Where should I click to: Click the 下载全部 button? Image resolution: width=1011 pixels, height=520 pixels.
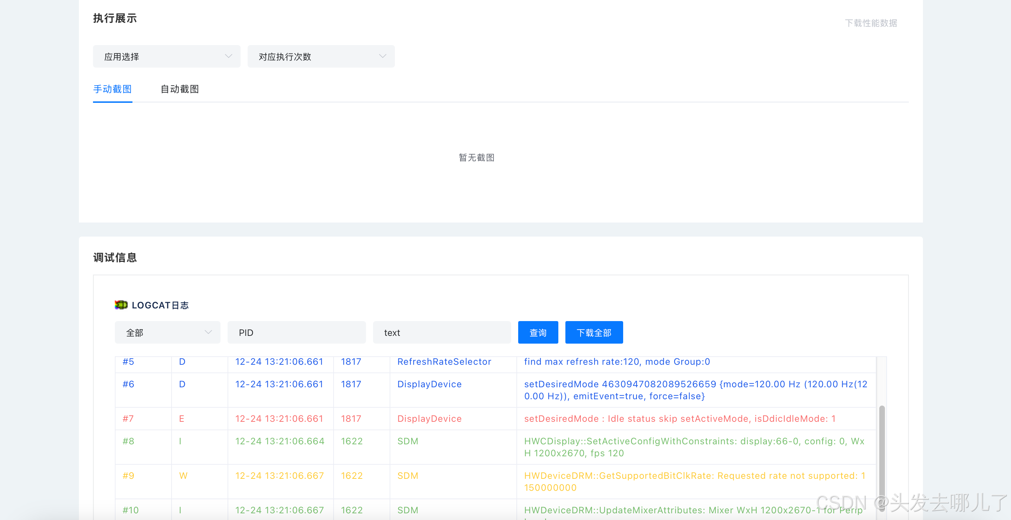click(594, 333)
